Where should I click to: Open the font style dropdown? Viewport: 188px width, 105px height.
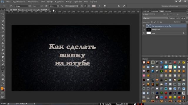pyautogui.click(x=41, y=6)
